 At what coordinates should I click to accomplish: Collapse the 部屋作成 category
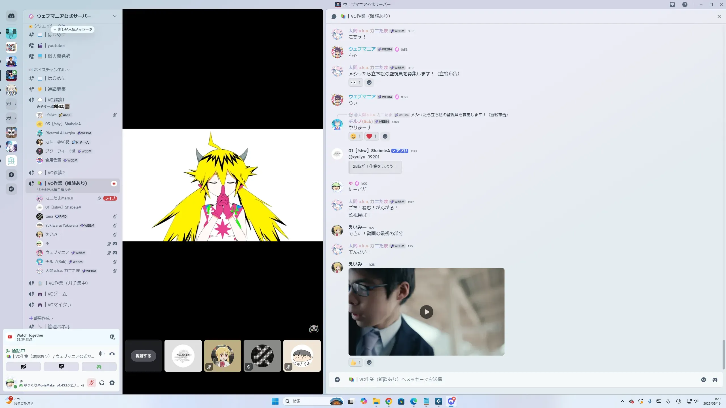42,318
